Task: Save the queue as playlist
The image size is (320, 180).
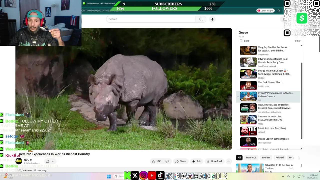Action: [244, 41]
